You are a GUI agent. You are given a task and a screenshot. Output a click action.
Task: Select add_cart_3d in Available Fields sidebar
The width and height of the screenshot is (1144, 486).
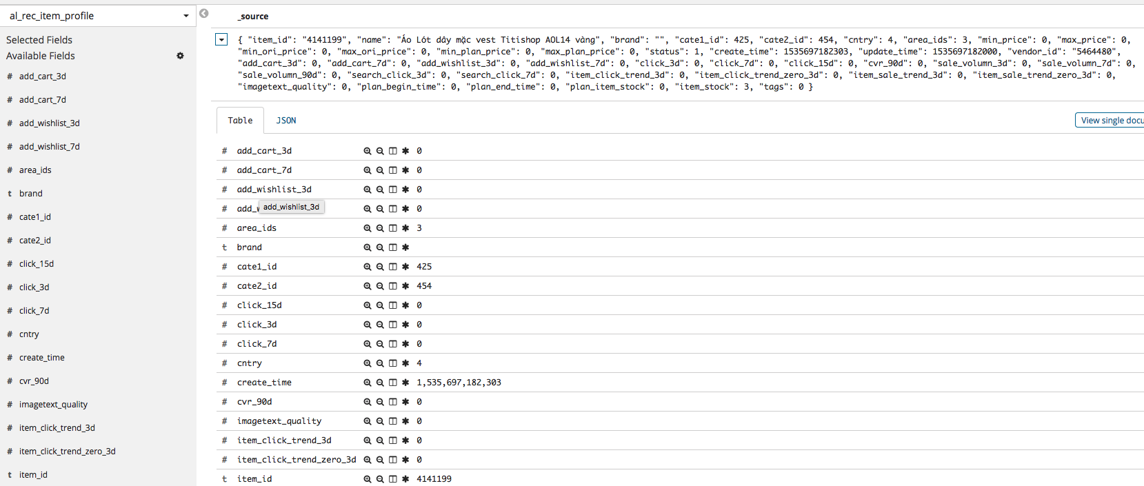43,77
